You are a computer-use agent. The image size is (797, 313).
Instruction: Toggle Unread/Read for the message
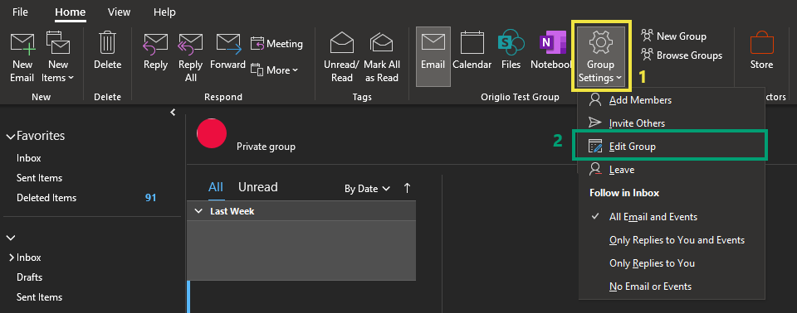click(x=341, y=57)
